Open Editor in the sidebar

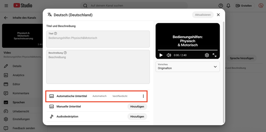tap(16, 84)
